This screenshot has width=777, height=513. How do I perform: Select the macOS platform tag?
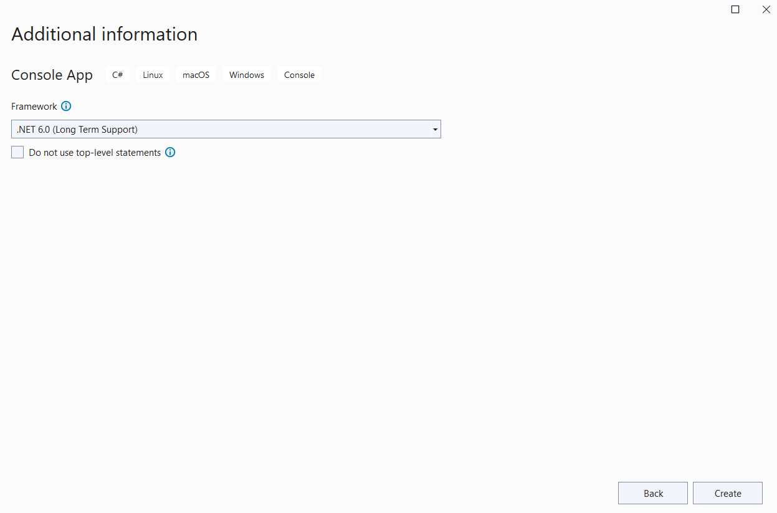pyautogui.click(x=196, y=74)
